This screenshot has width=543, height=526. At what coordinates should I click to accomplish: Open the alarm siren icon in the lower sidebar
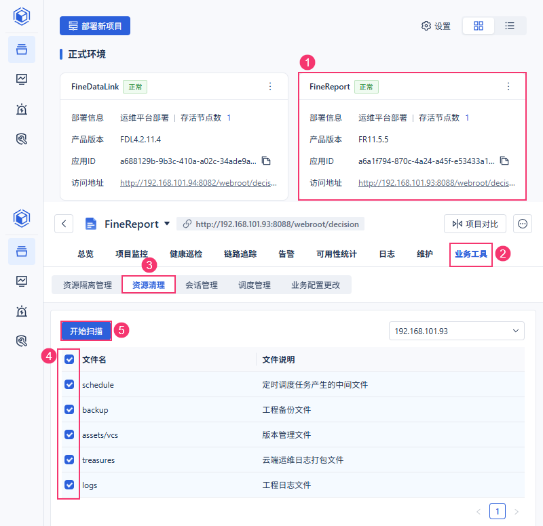pos(22,311)
